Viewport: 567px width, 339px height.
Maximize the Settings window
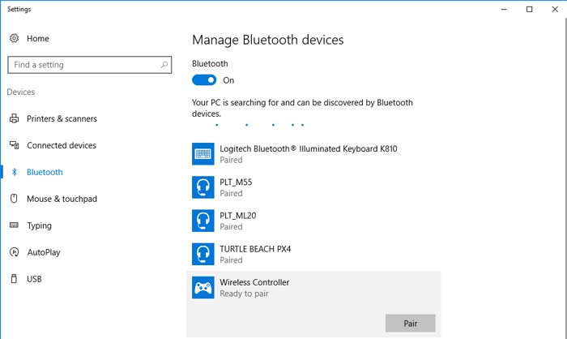(529, 9)
